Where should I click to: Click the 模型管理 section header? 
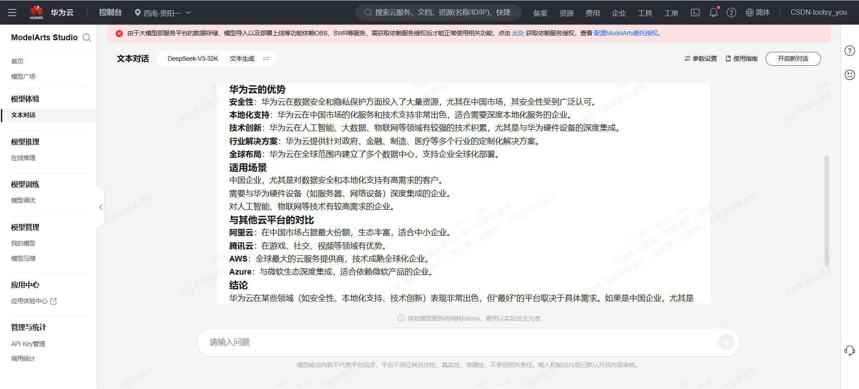coord(25,227)
